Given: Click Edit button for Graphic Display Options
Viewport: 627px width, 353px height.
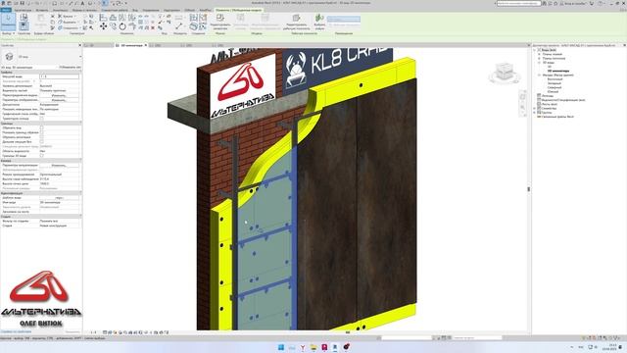Looking at the screenshot, I should coord(59,100).
